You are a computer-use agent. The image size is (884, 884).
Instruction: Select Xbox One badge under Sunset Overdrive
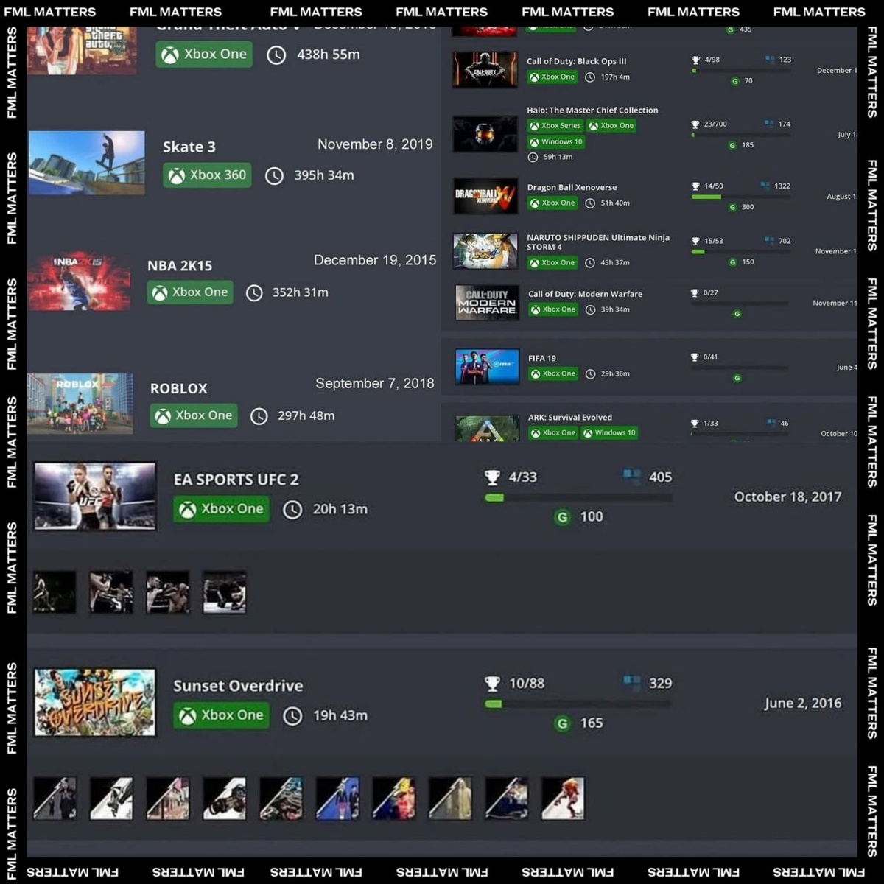tap(221, 715)
